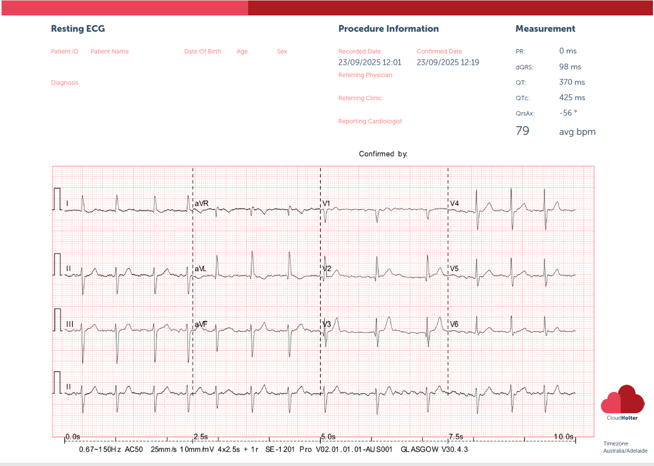The height and width of the screenshot is (466, 654).
Task: Select the aVR lead label
Action: pyautogui.click(x=201, y=204)
